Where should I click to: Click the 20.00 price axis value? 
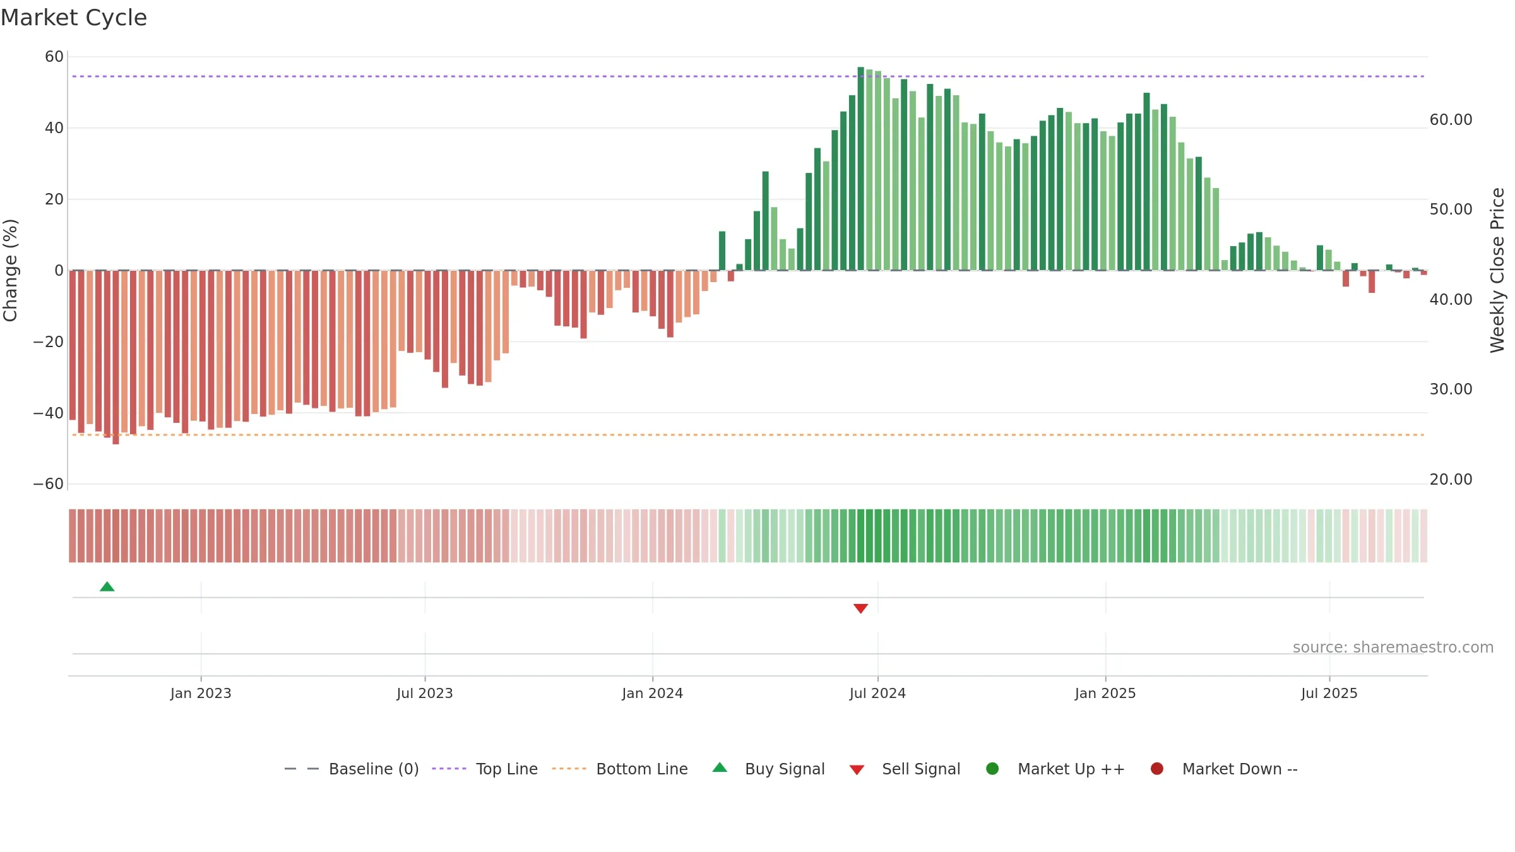click(x=1451, y=480)
